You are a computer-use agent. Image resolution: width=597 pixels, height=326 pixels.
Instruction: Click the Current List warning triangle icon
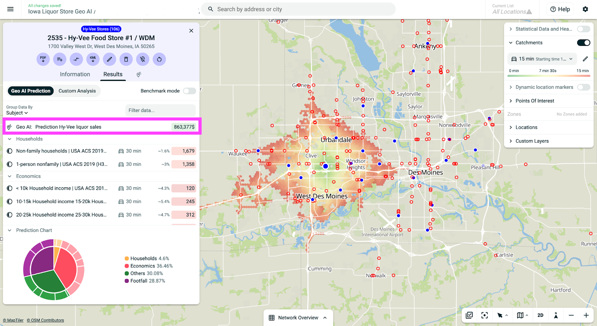[x=529, y=12]
